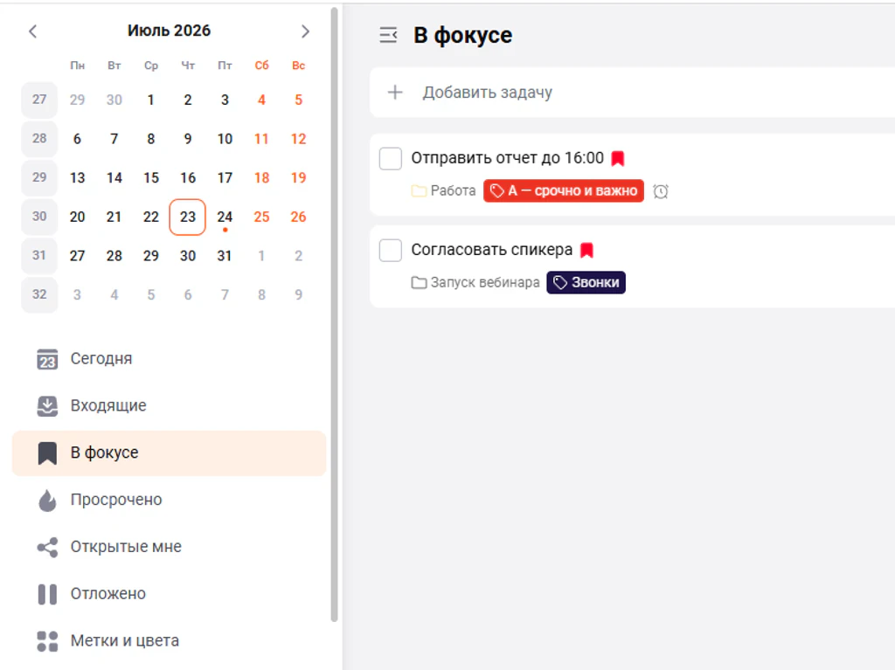Collapse sidebar via header menu icon

388,36
